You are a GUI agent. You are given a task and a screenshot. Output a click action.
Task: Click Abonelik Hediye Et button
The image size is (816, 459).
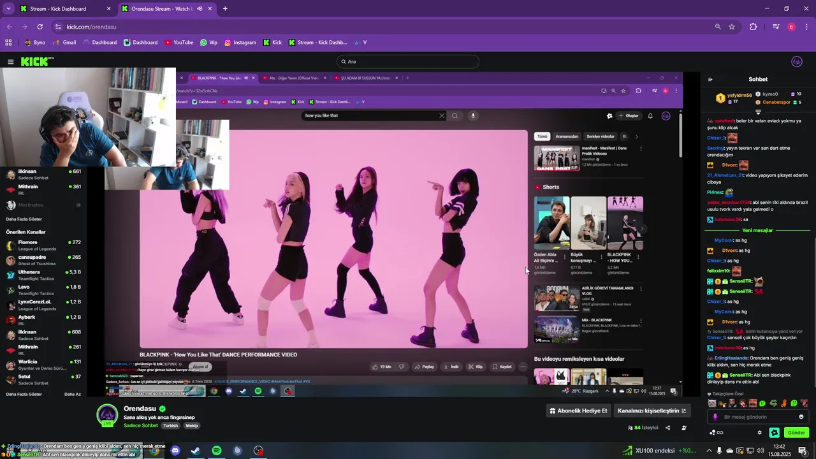578,411
